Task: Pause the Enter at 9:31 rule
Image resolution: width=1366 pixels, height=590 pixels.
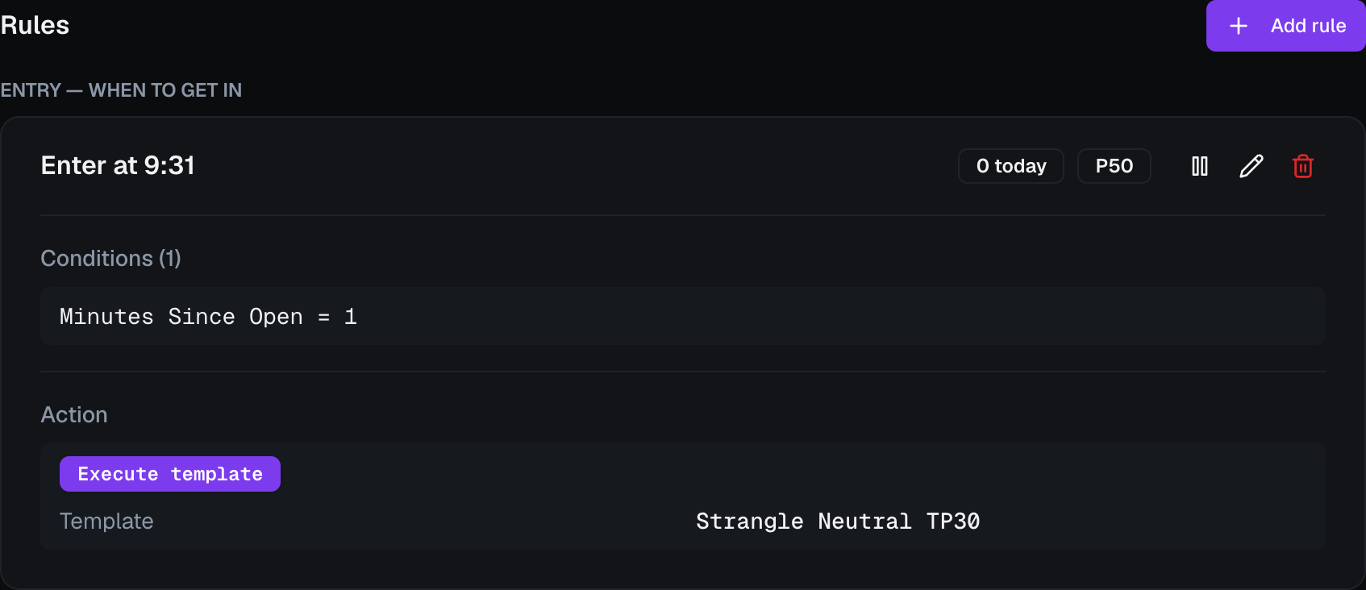Action: (1200, 166)
